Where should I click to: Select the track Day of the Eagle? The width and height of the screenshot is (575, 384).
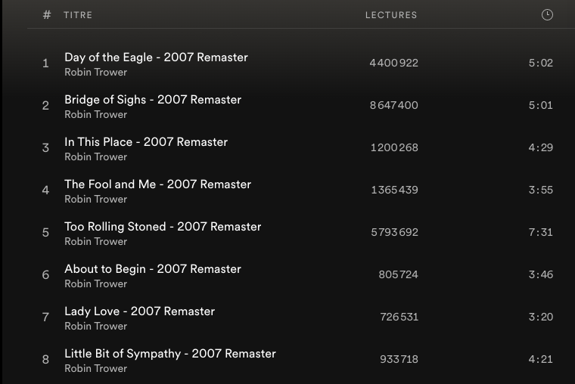[x=156, y=57]
